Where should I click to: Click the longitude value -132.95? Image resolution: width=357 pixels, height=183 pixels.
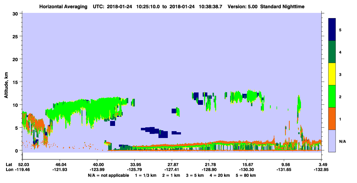pyautogui.click(x=321, y=170)
